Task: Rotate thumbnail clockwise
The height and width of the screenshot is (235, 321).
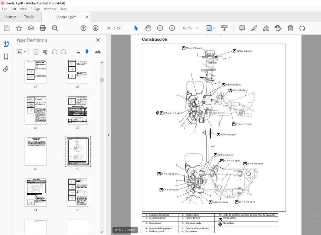Action: click(x=64, y=52)
